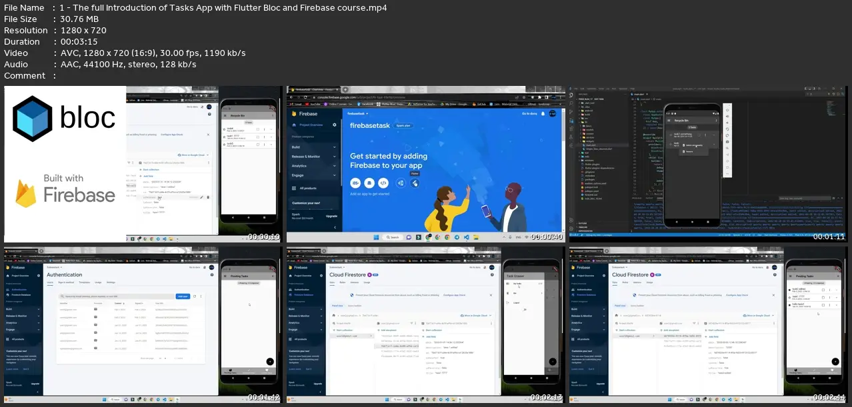Click Windows Start icon in 00:00:40 taskbar
Viewport: 852px width, 407px height.
[x=376, y=237]
